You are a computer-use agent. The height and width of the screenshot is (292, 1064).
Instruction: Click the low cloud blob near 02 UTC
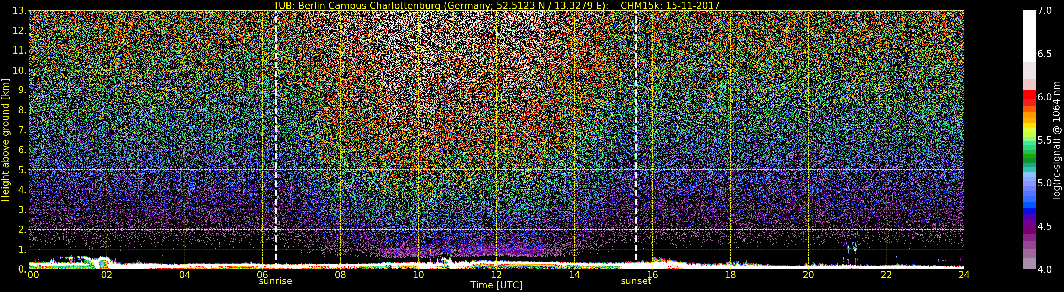(102, 262)
